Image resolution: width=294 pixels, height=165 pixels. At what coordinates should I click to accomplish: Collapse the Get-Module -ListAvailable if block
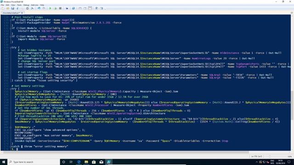pyautogui.click(x=11, y=28)
